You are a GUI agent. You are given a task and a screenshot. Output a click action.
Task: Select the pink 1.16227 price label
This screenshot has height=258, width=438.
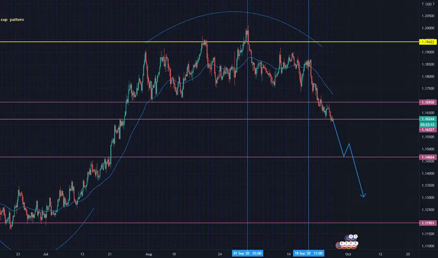(428, 129)
